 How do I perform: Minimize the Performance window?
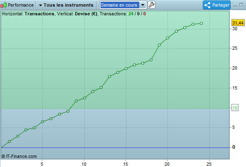235,6
